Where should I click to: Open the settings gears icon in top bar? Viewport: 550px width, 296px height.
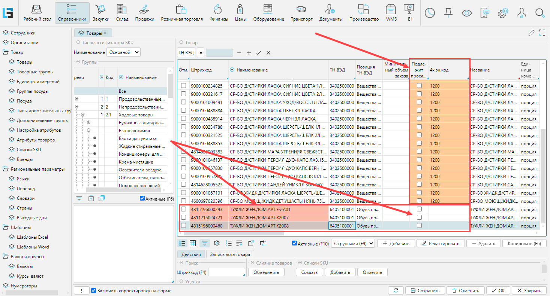click(503, 13)
